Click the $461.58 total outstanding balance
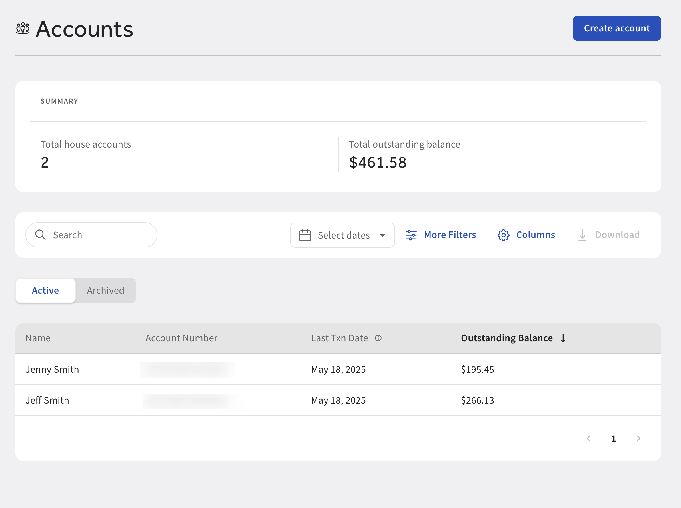Viewport: 681px width, 508px height. (378, 162)
